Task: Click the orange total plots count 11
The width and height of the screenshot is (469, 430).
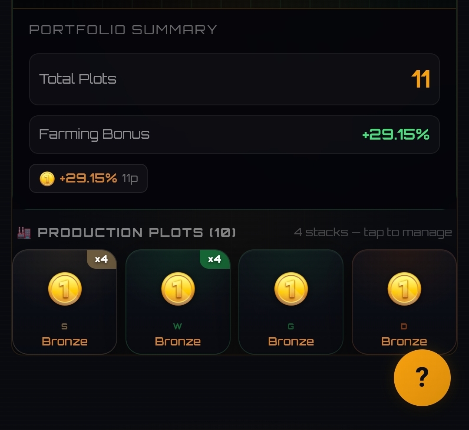Action: 420,79
